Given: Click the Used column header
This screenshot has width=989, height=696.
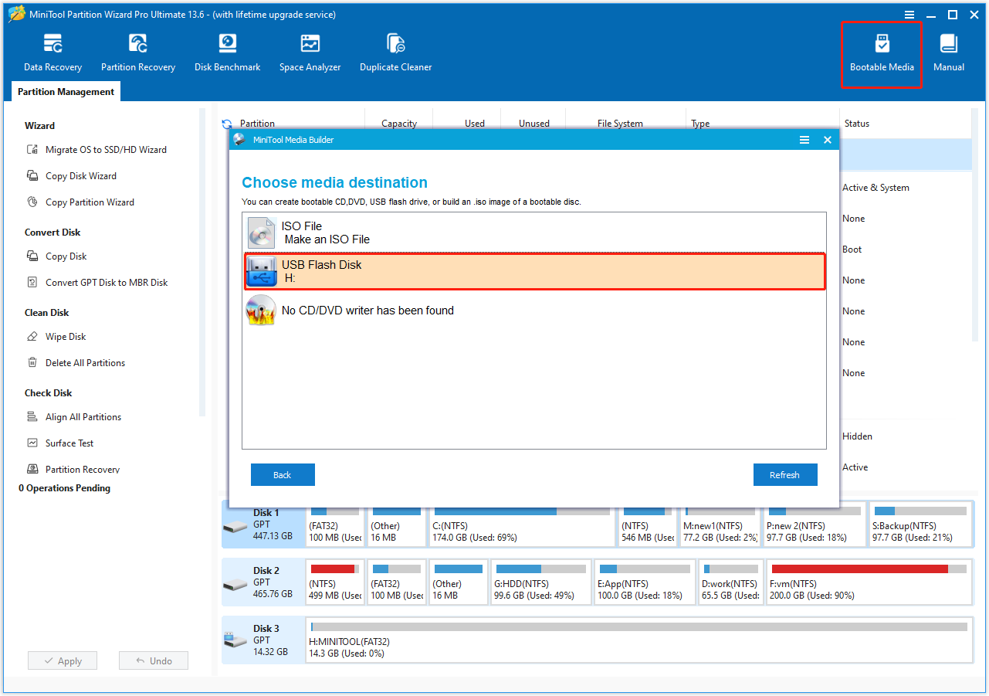Looking at the screenshot, I should [x=475, y=124].
